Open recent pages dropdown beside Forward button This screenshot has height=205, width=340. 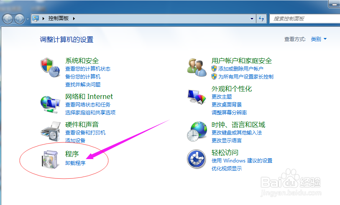click(28, 19)
